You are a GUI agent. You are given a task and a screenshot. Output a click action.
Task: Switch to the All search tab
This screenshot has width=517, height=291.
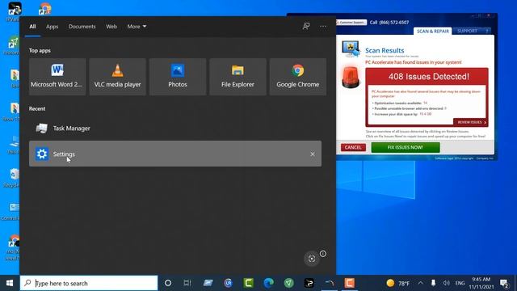(x=32, y=27)
